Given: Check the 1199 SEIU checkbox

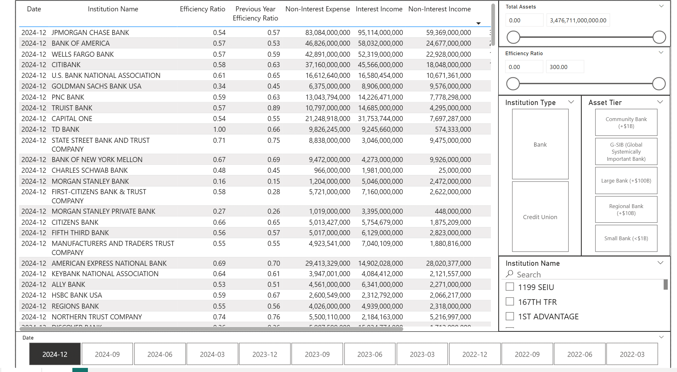Looking at the screenshot, I should [510, 287].
